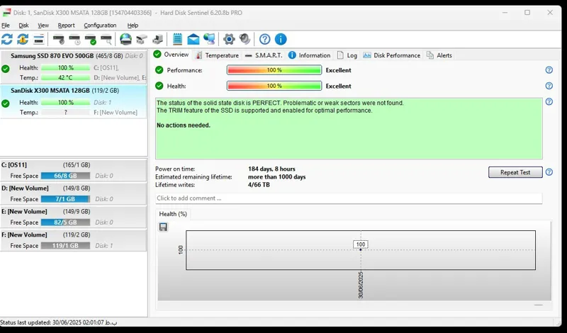The width and height of the screenshot is (567, 333).
Task: Click the refresh disk status toolbar icon
Action: 7,39
